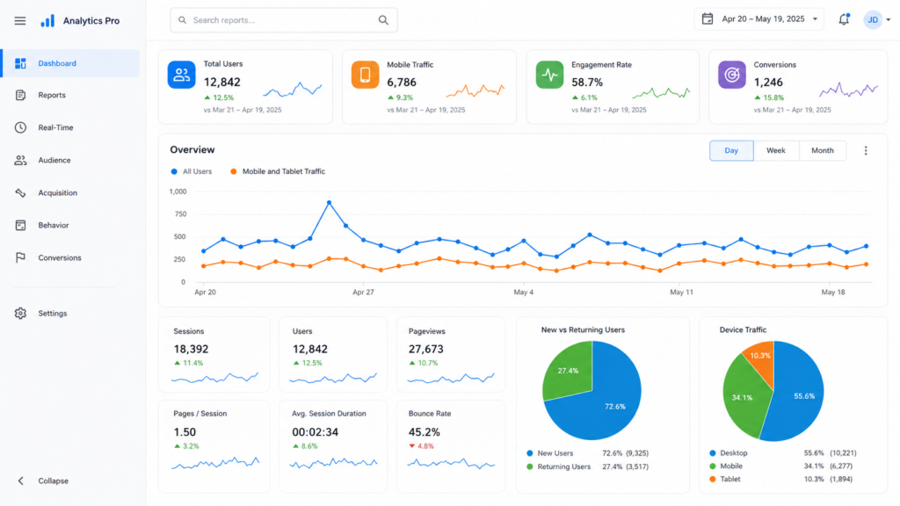Open the Pageviews 27,673 metric card
Screen dimensions: 900x506
[451, 355]
